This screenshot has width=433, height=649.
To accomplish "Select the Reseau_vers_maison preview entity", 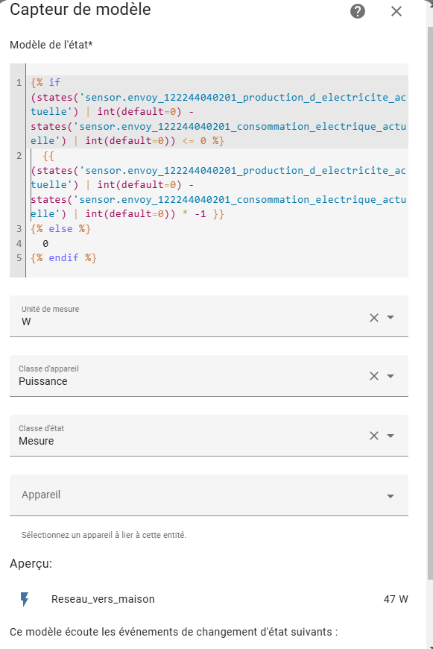I will point(103,599).
